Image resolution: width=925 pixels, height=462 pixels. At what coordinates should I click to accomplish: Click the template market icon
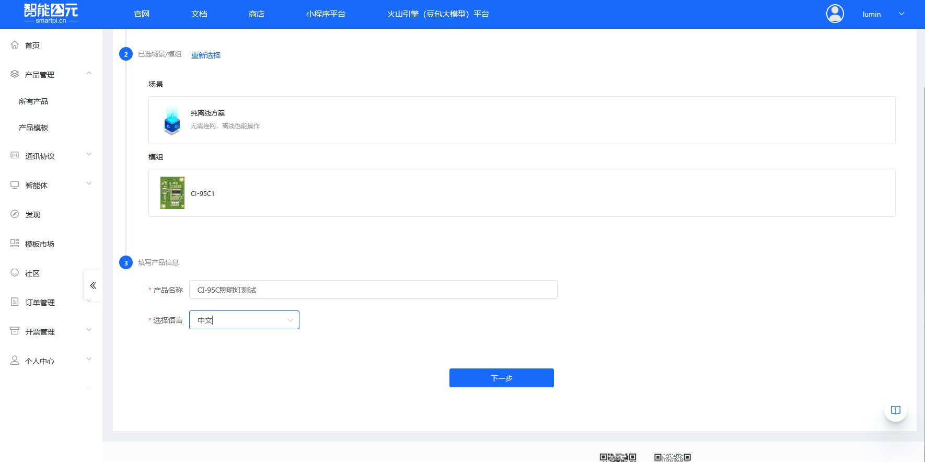[x=15, y=244]
